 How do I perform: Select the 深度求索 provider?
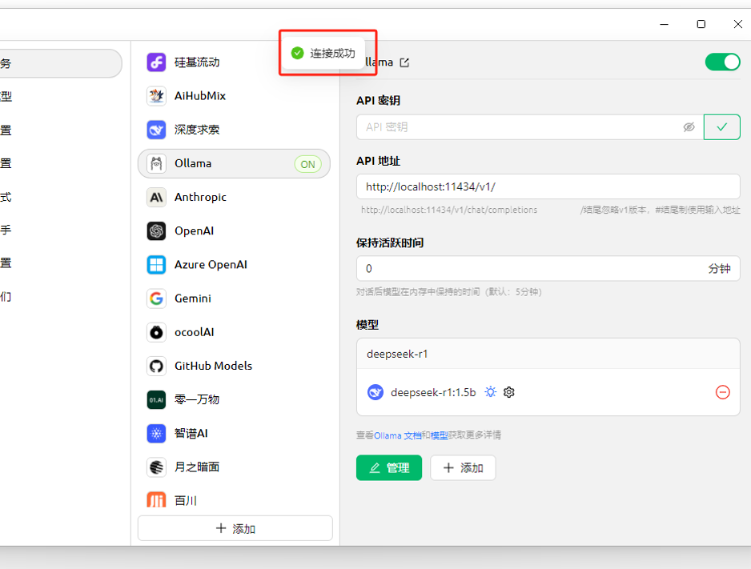(x=234, y=130)
